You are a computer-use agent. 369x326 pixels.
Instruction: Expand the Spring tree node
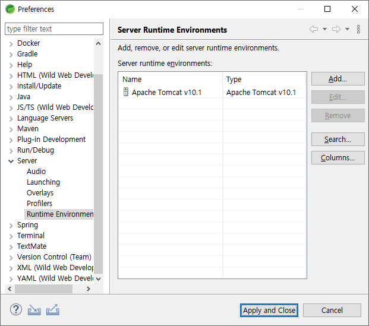click(11, 226)
